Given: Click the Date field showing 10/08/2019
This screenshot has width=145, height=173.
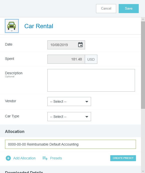Looking at the screenshot, I should (x=66, y=45).
